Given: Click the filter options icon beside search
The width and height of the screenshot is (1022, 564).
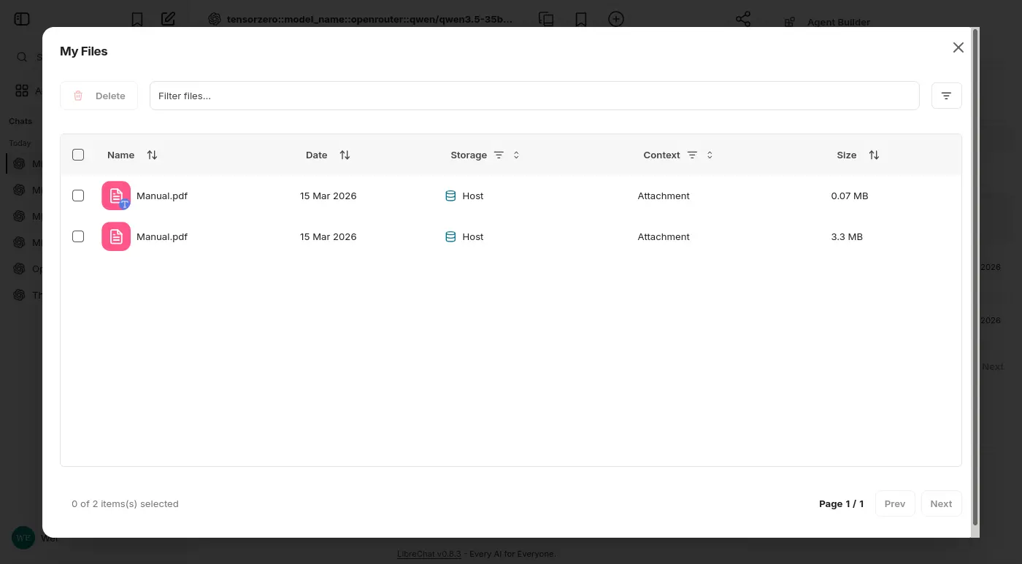Looking at the screenshot, I should 946,96.
